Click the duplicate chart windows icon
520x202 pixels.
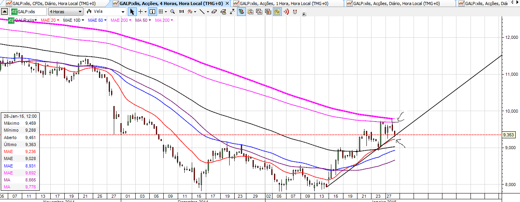259,12
